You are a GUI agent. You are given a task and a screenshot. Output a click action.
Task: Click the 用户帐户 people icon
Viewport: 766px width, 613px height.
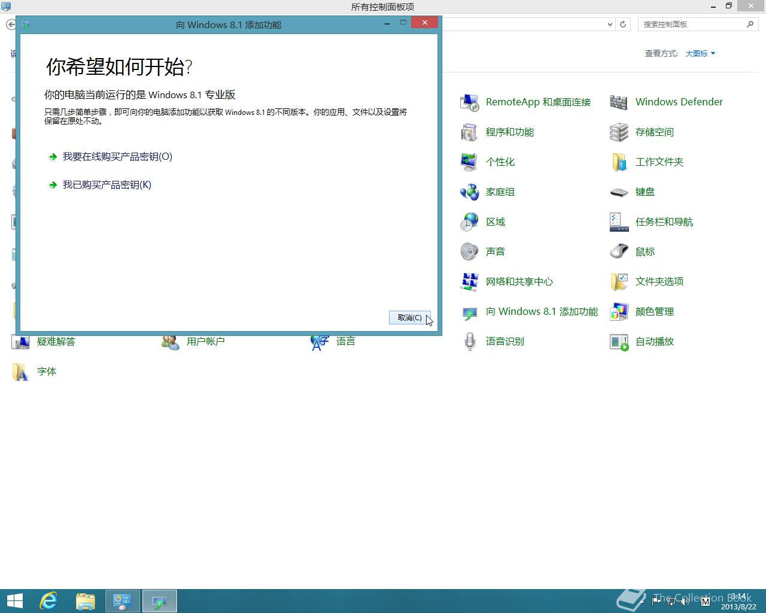coord(170,342)
